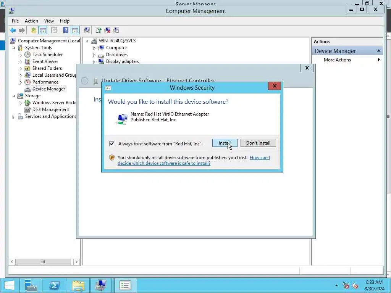Viewport: 391px width, 293px height.
Task: Click the muted speaker tray icon
Action: [x=355, y=285]
